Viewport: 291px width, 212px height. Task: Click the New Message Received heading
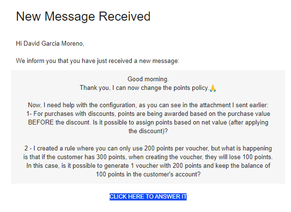point(83,16)
